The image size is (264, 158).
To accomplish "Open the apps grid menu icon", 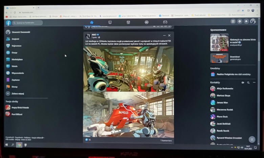I will click(x=233, y=21).
